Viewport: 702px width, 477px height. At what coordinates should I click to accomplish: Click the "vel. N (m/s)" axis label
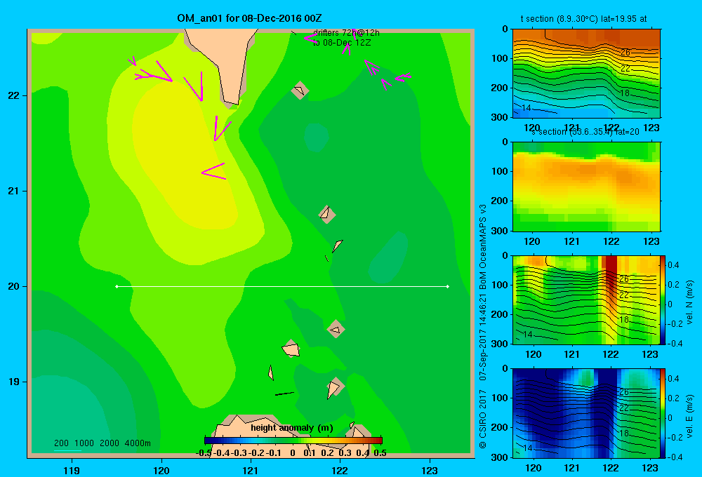coord(689,302)
